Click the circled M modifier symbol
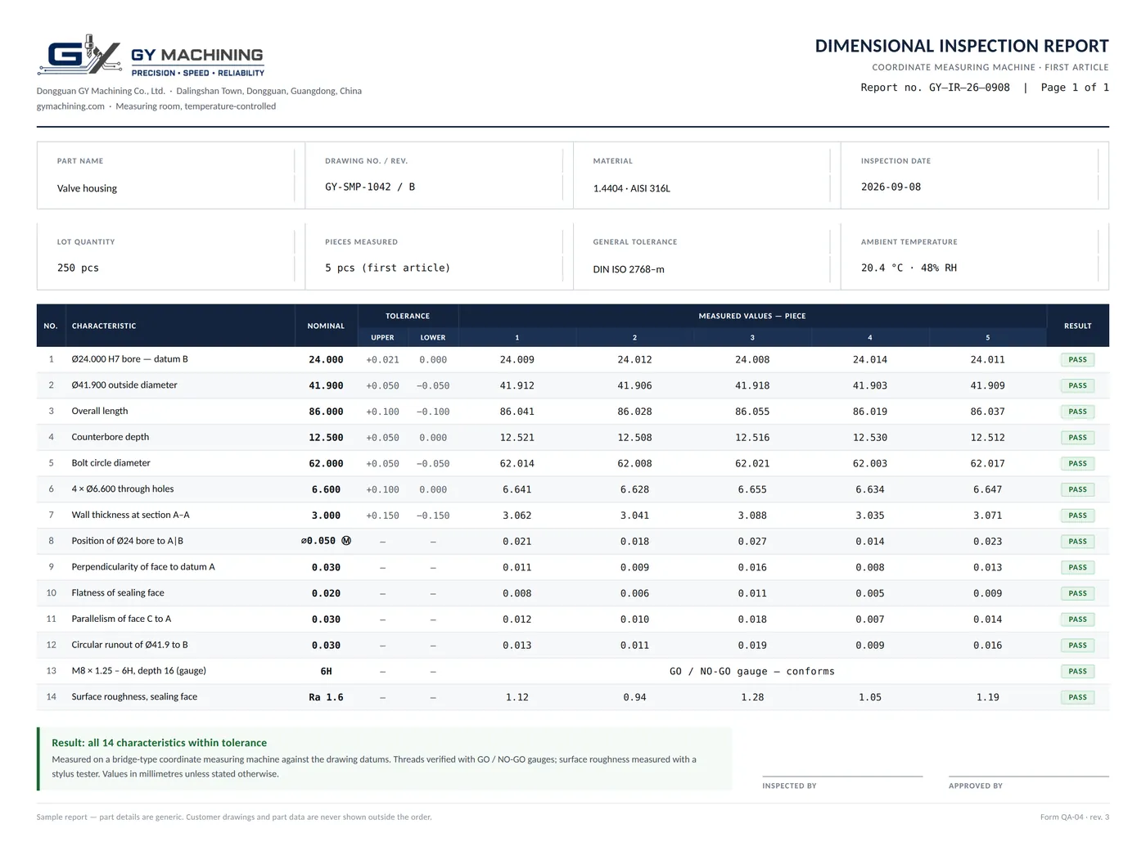 pyautogui.click(x=346, y=541)
